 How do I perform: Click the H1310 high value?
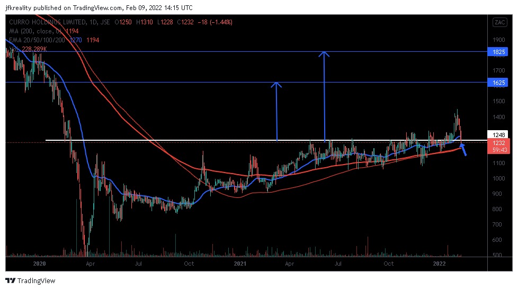[x=145, y=22]
